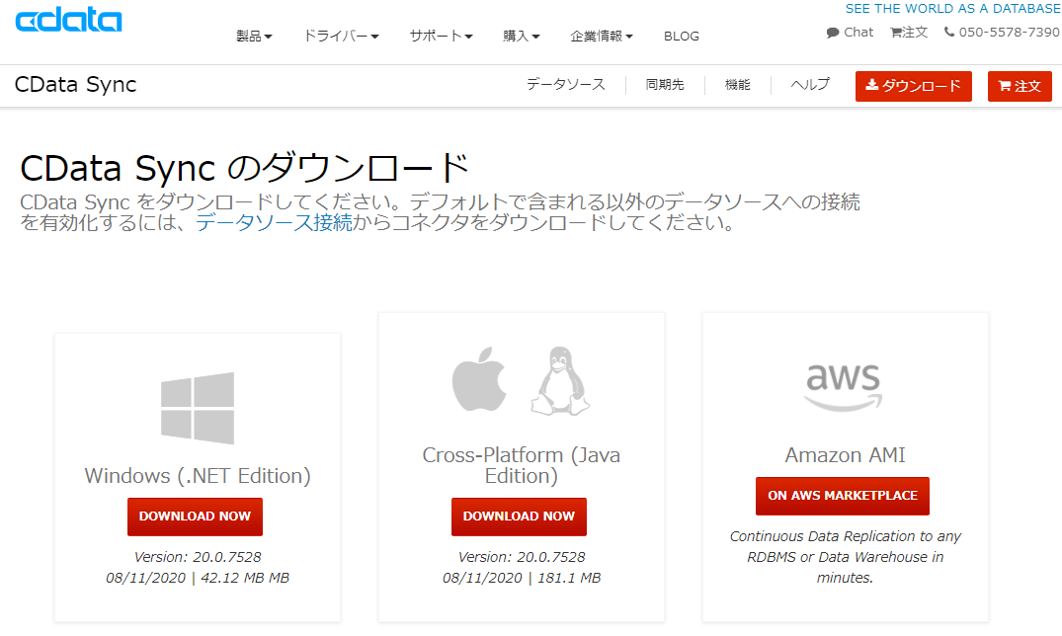This screenshot has height=636, width=1062.
Task: Expand the 製品 dropdown menu
Action: tap(254, 36)
